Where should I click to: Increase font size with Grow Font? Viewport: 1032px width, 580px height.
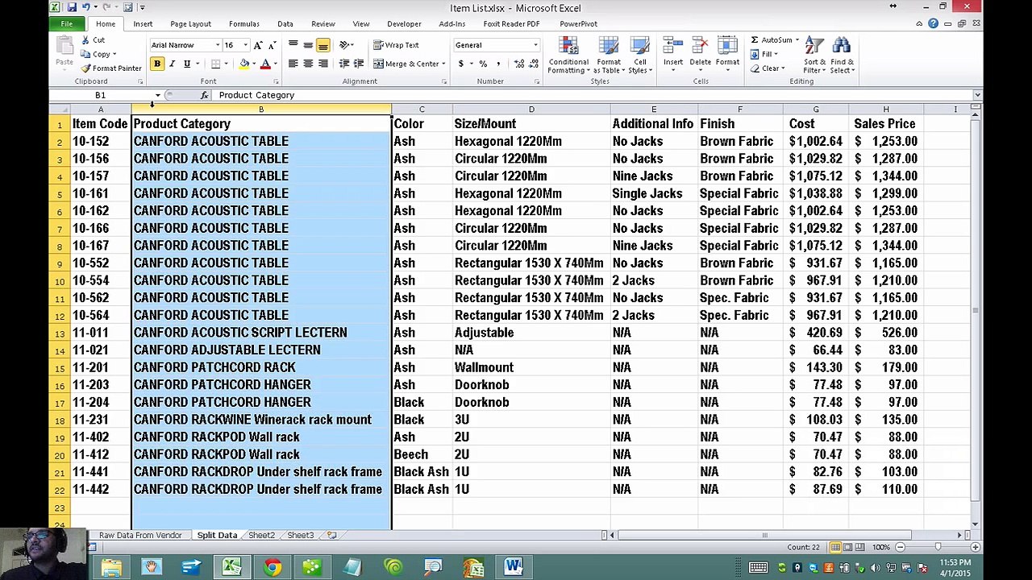257,45
